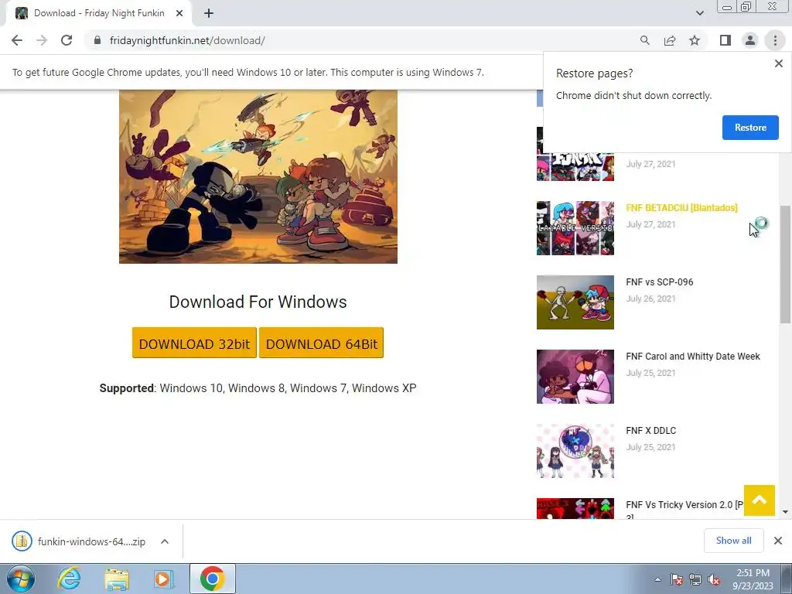Open the tab search dropdown chevron
The height and width of the screenshot is (594, 792).
click(x=699, y=13)
